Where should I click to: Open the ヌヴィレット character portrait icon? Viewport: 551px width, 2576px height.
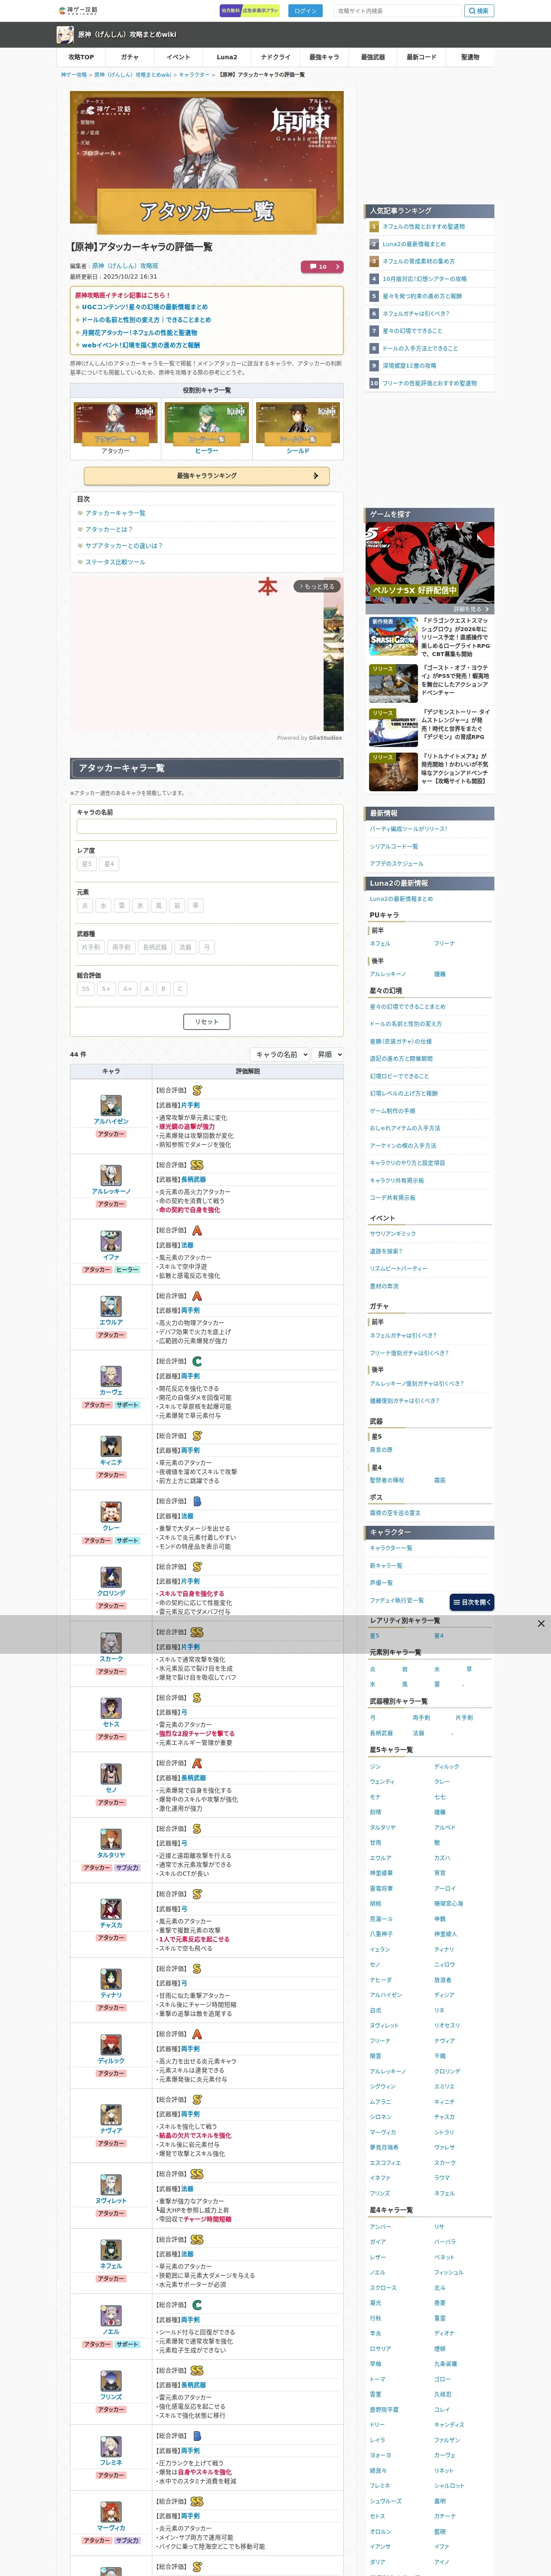(x=111, y=2185)
